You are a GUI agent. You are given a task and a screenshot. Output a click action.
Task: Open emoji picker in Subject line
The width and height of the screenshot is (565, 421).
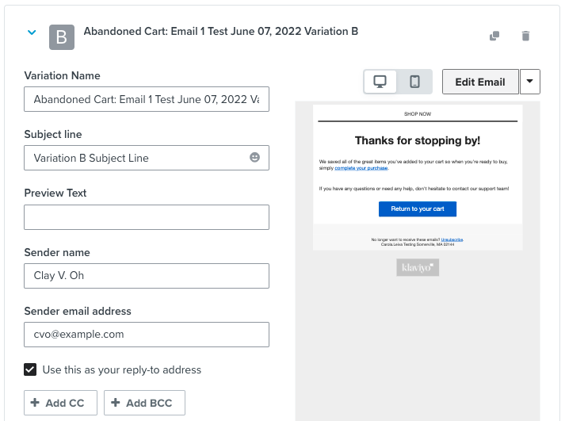coord(254,158)
